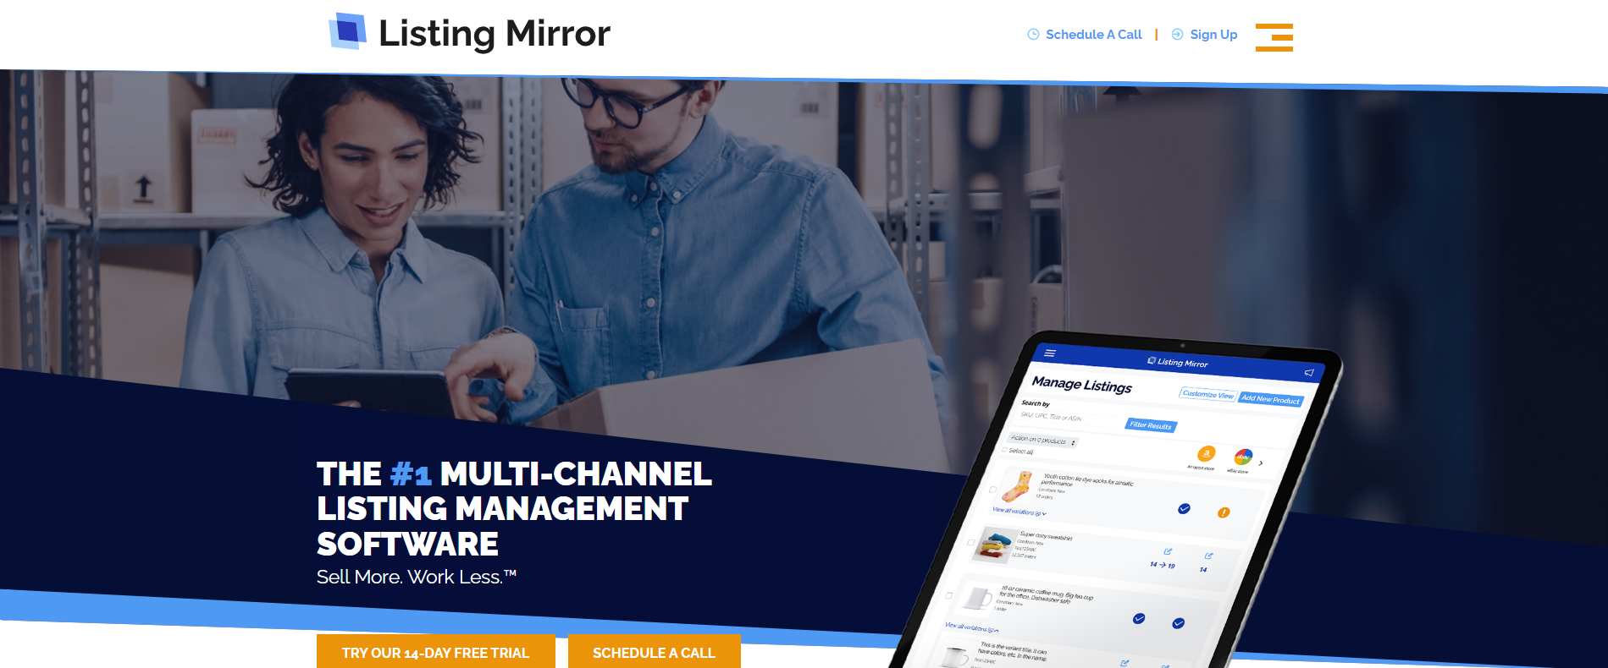Click the 14 → 19 quantity value
1608x668 pixels.
pos(1163,565)
